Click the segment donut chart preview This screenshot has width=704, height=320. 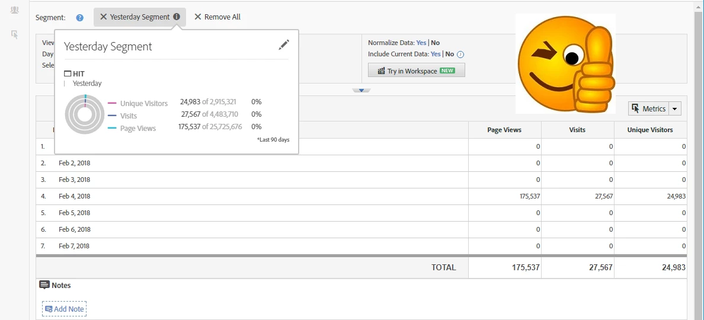click(84, 114)
